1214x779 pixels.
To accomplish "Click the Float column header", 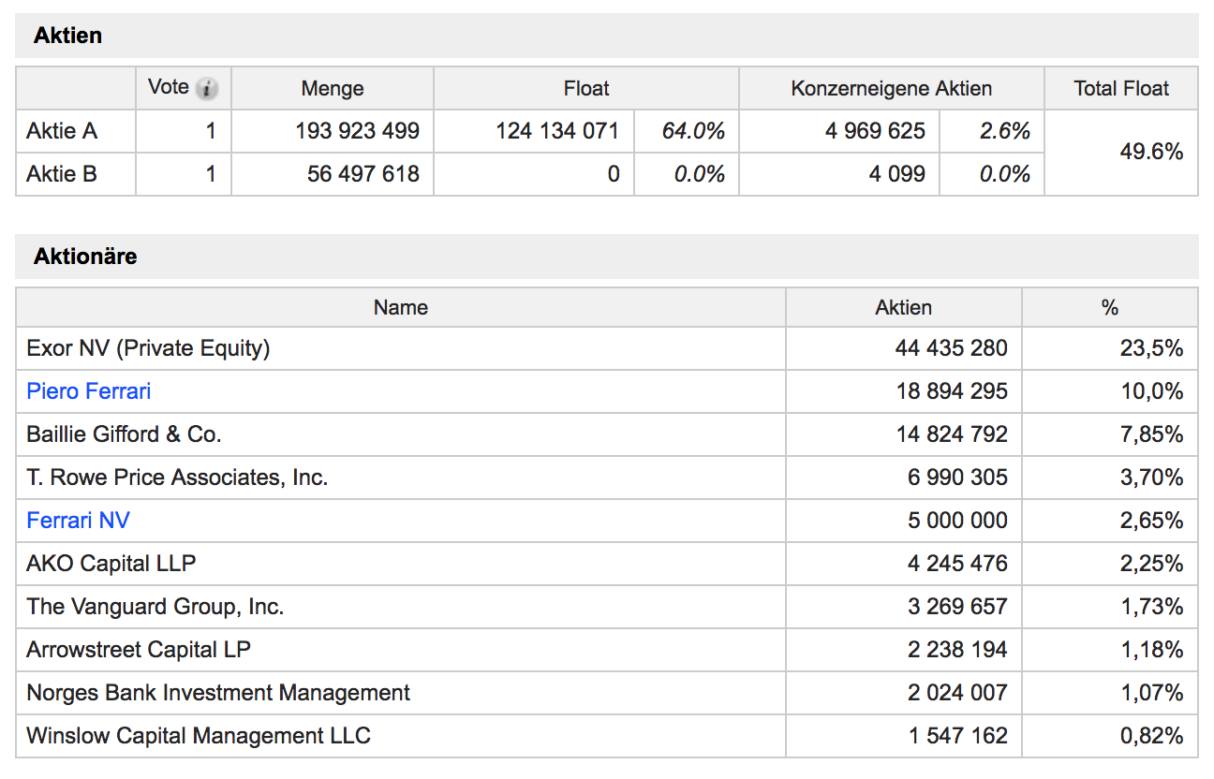I will (586, 89).
